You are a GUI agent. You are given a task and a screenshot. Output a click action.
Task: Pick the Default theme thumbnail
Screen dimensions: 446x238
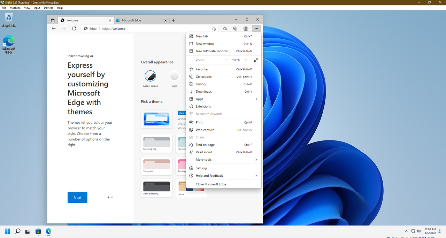156,119
